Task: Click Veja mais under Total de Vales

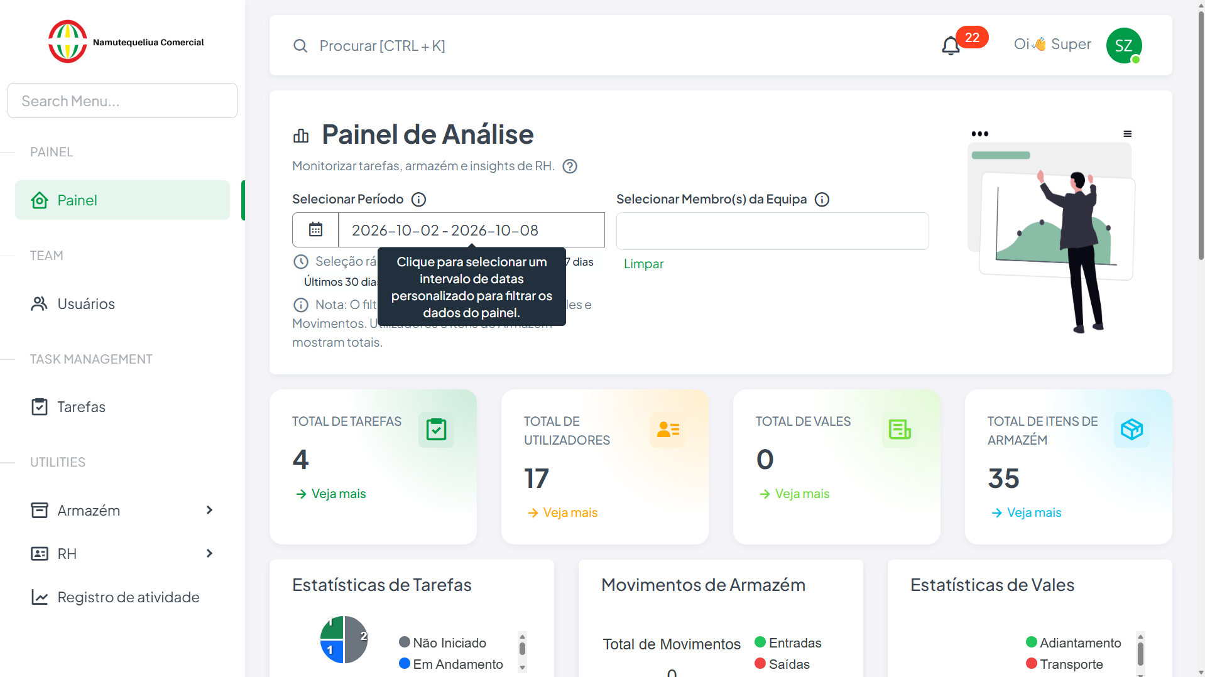Action: point(794,494)
